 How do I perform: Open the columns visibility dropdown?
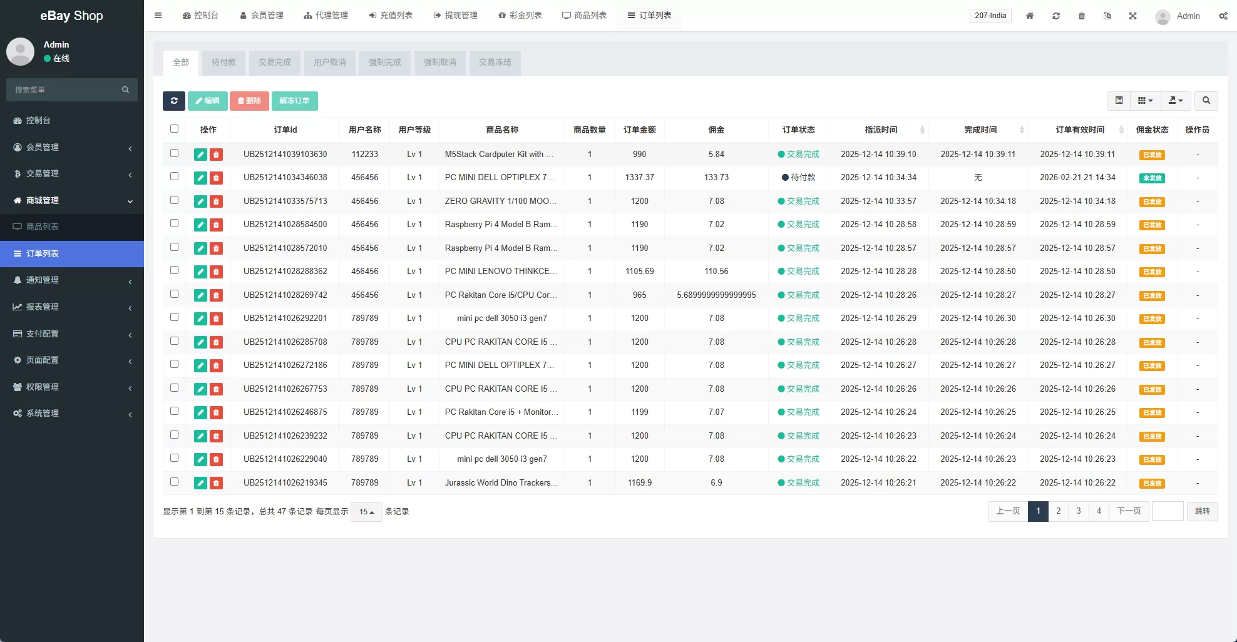[x=1145, y=101]
